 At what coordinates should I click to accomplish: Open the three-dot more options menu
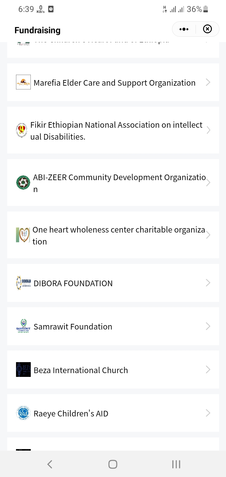[x=184, y=29]
